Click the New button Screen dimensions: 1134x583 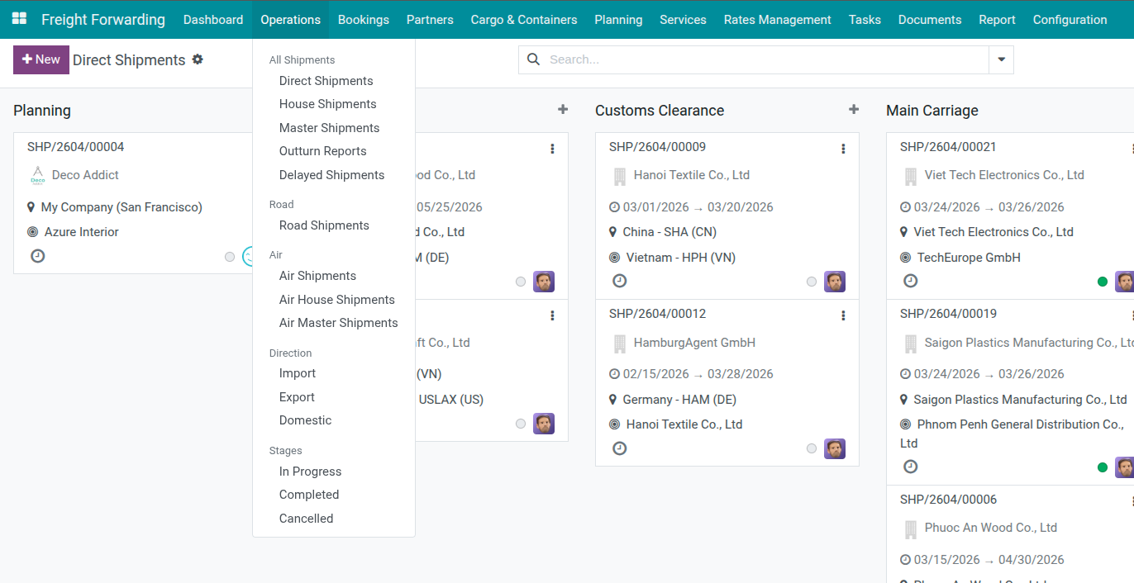(x=41, y=59)
